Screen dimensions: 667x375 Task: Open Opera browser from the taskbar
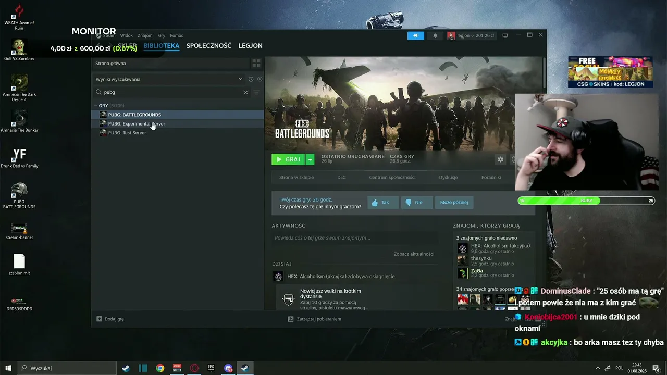[194, 368]
